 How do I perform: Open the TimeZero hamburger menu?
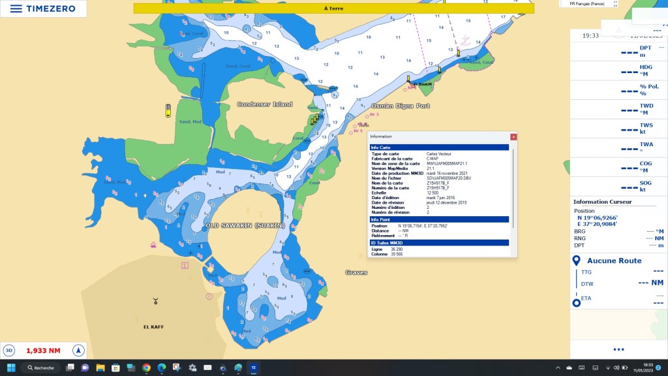pos(16,9)
